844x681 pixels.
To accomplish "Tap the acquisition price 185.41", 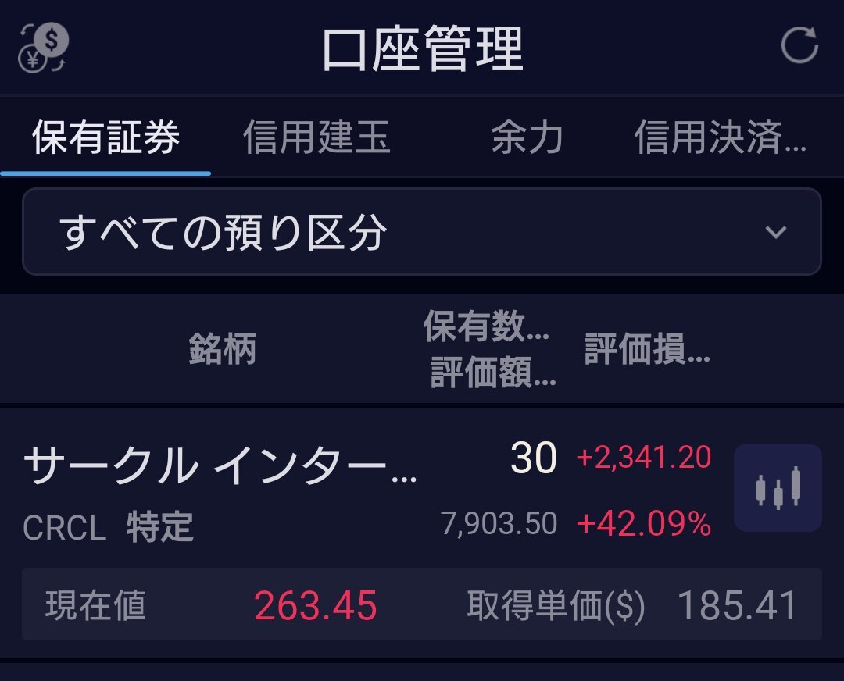I will [737, 606].
